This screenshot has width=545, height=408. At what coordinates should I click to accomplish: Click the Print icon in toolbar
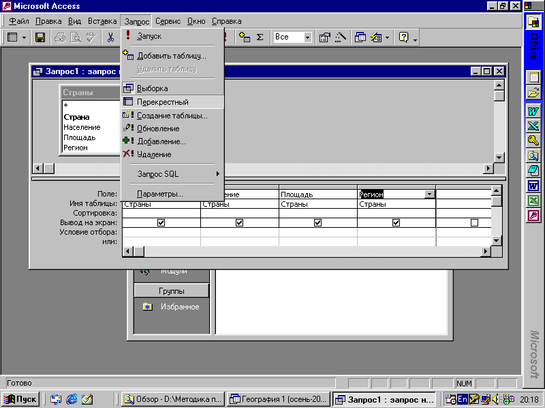point(59,37)
